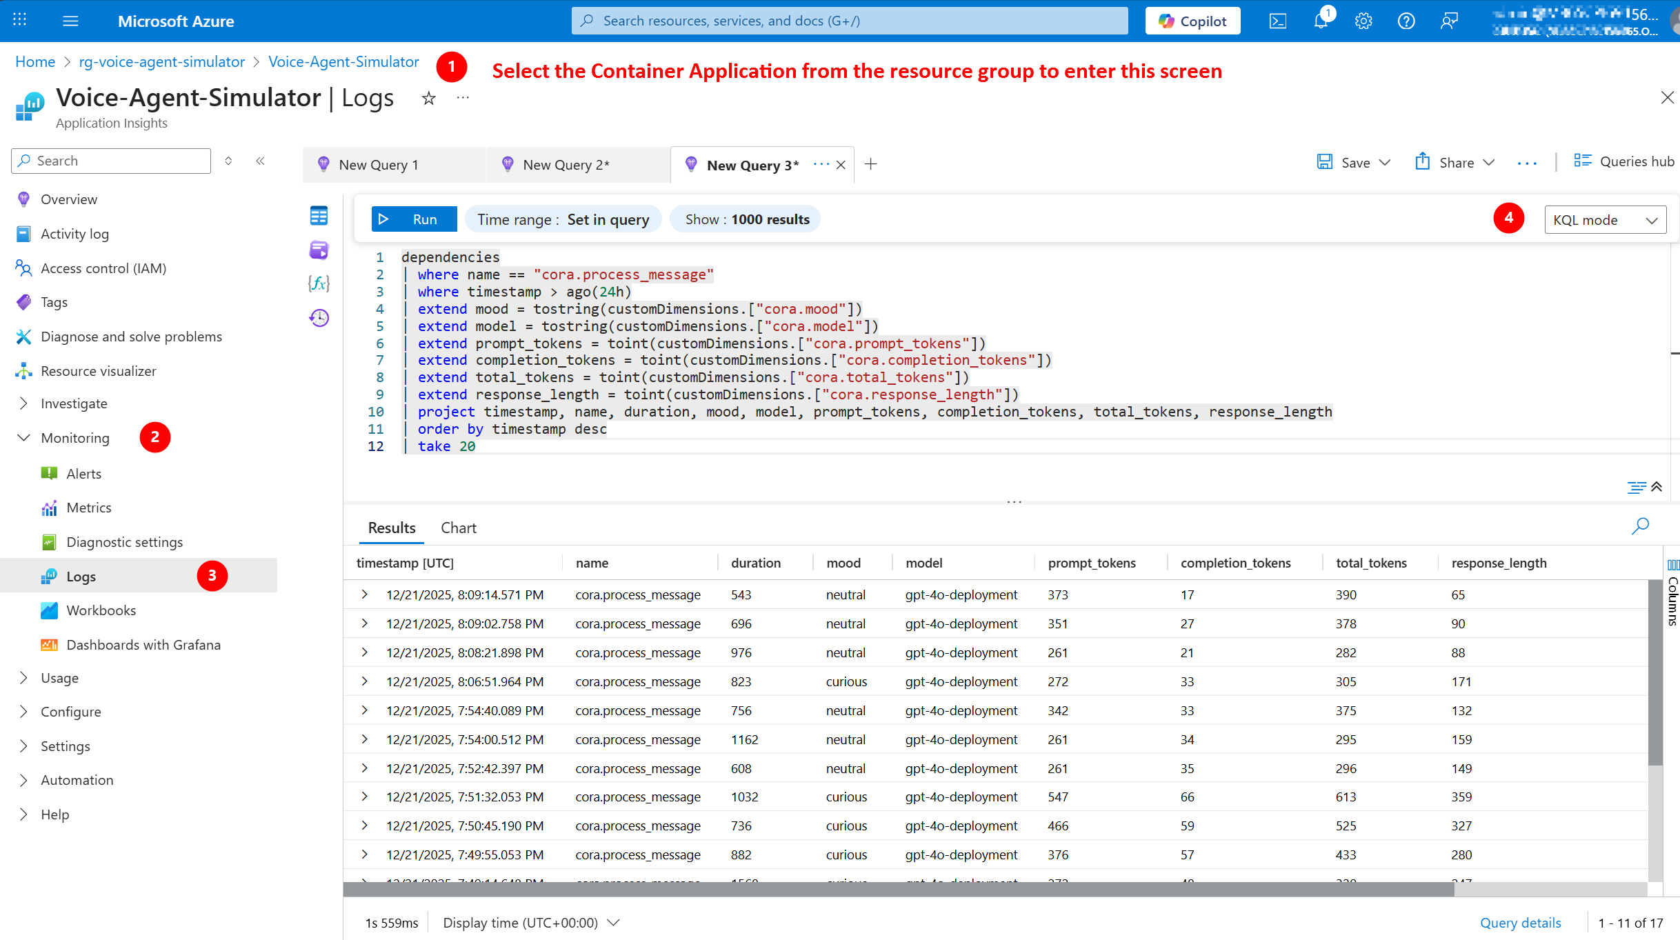Viewport: 1680px width, 940px height.
Task: Star Voice-Agent-Simulator as favorite
Action: point(428,98)
